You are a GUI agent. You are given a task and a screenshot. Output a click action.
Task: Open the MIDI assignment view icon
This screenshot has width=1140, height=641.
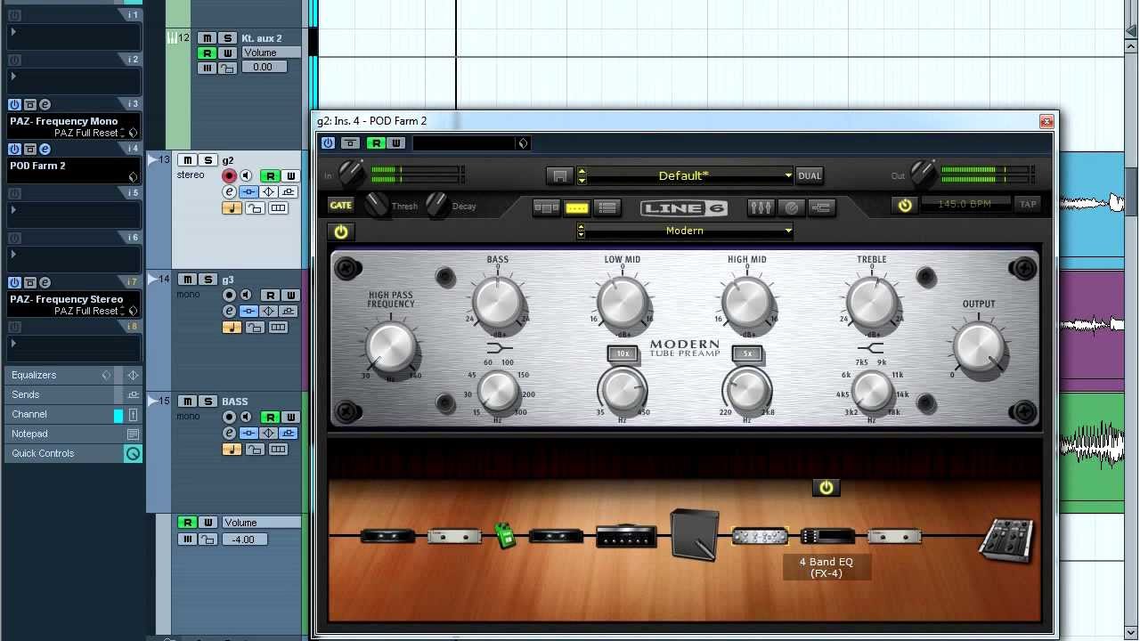pos(821,207)
